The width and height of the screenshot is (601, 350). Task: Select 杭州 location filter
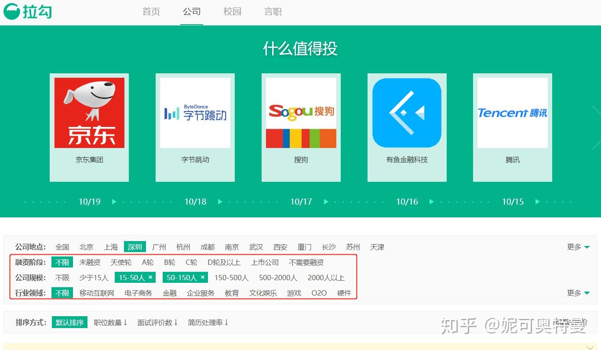pos(183,247)
